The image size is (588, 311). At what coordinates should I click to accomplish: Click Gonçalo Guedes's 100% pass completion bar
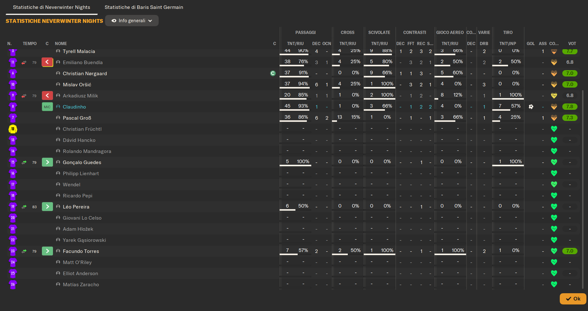295,165
